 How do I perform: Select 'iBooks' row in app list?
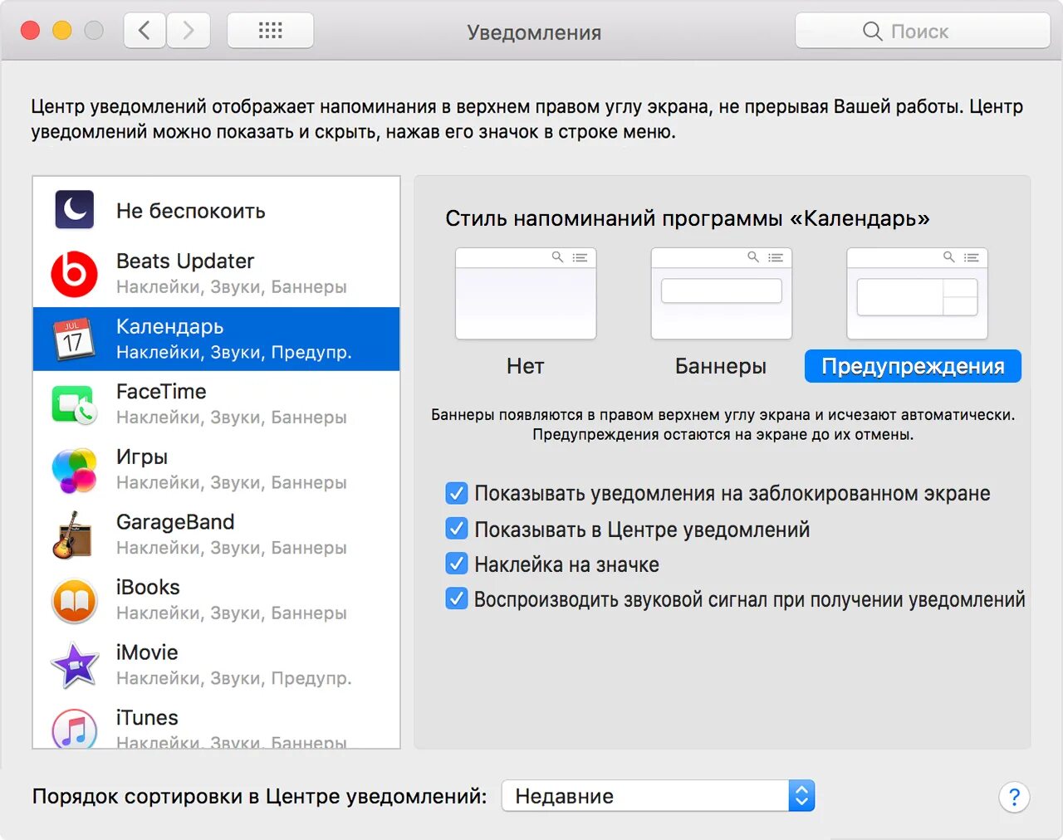coord(216,600)
